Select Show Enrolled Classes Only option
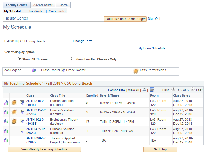207x154 pixels. pos(73,59)
